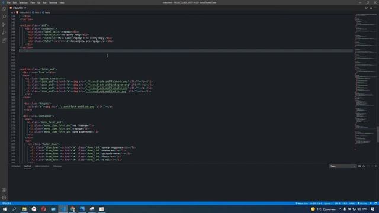Click the minimap code overview
Screen dimensions: 379x213
pos(365,82)
